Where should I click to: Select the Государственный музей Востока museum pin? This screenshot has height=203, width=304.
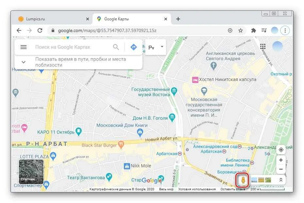click(x=174, y=91)
